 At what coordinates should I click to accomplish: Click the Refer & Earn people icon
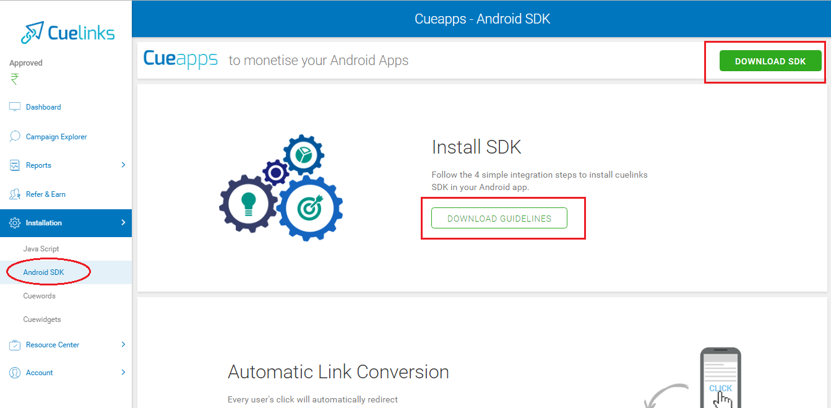tap(15, 194)
